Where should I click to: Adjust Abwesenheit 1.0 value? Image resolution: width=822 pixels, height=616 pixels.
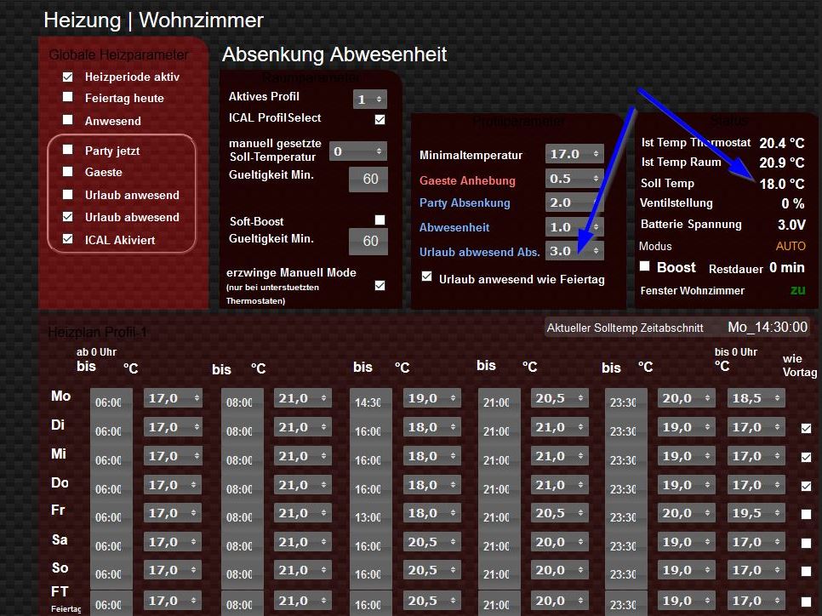[x=574, y=227]
